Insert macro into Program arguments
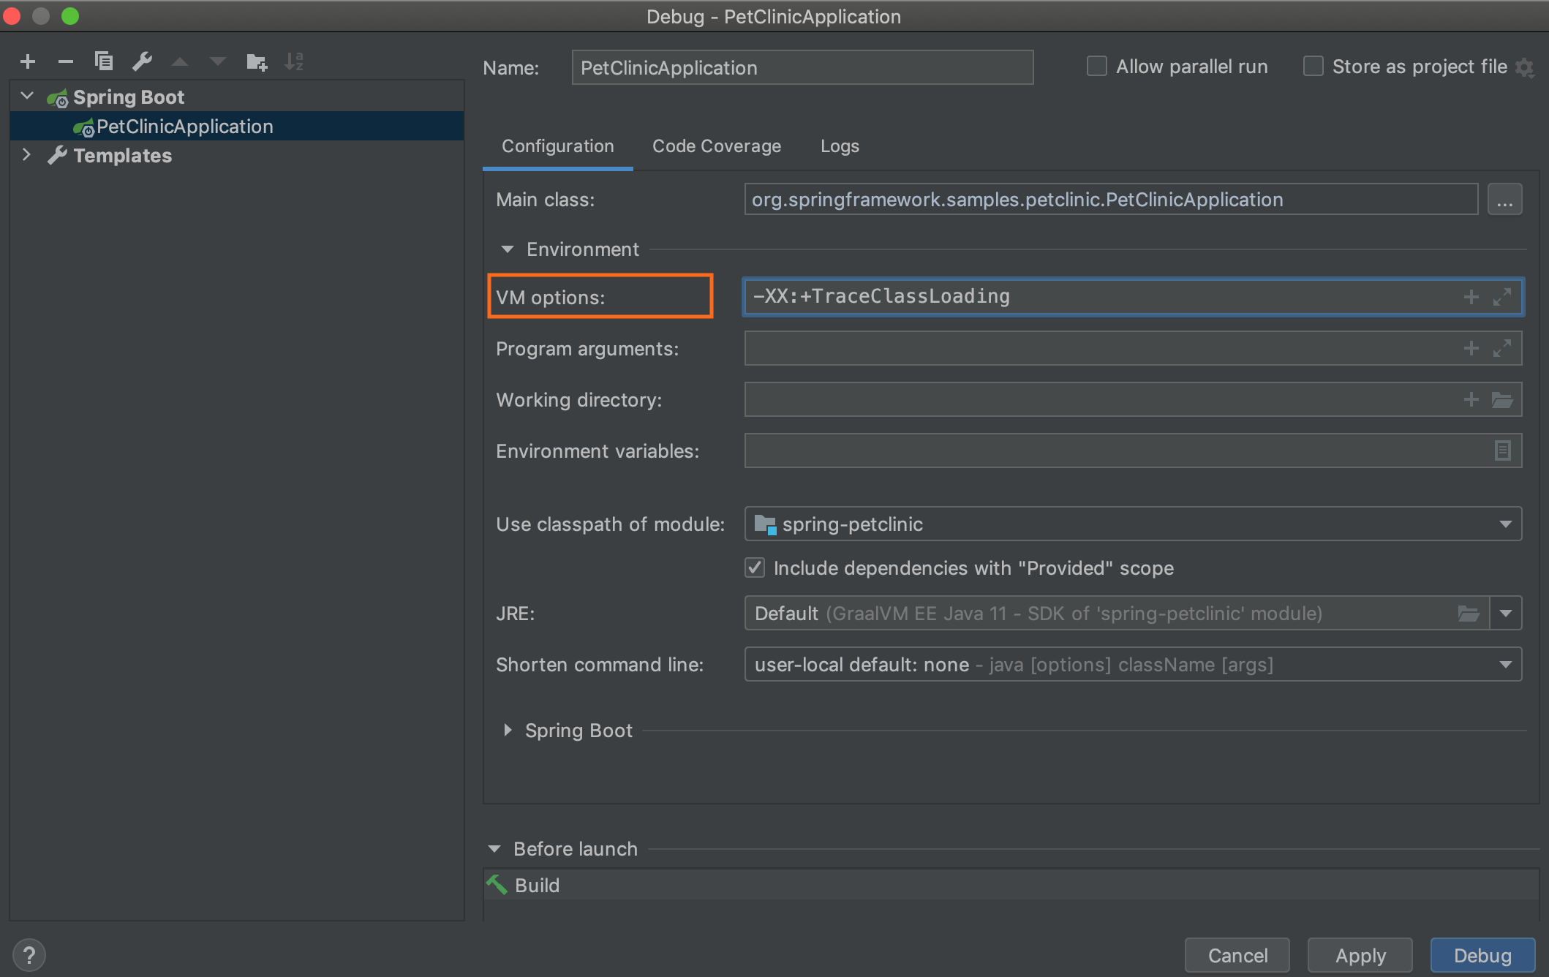Screen dimensions: 1549x977 [1471, 348]
